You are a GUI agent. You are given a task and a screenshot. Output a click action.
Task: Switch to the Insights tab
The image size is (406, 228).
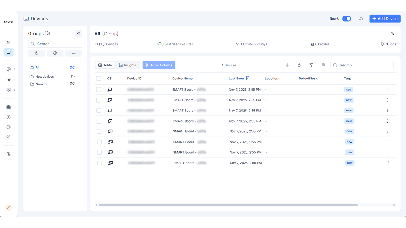(x=127, y=65)
